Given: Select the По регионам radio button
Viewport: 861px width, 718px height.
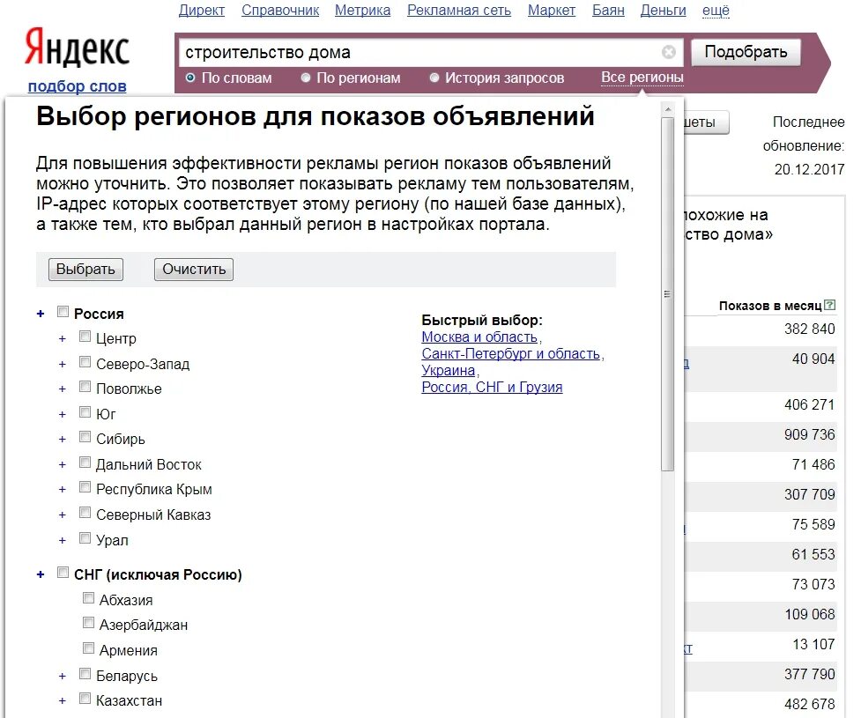Looking at the screenshot, I should (x=306, y=78).
